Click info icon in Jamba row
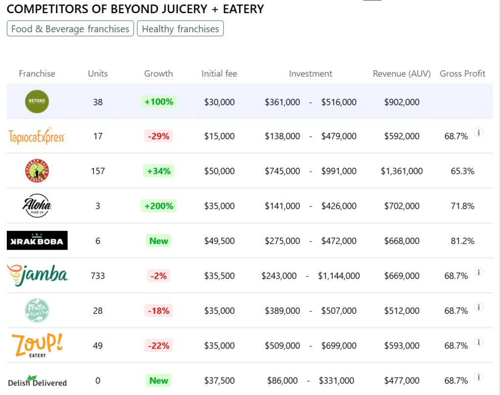 click(x=478, y=272)
